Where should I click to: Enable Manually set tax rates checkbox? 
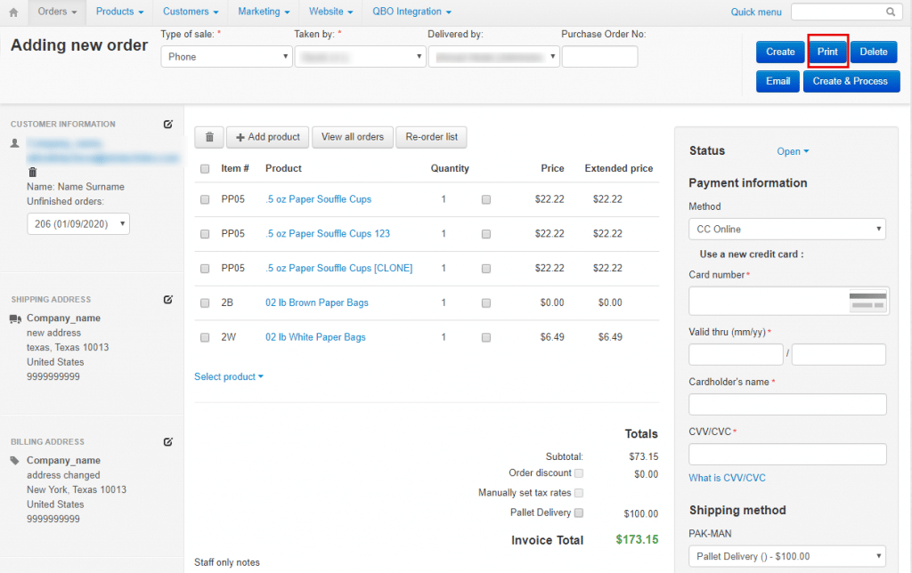click(579, 493)
